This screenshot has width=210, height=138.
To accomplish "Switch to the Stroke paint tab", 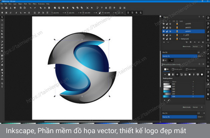I will 177,69.
